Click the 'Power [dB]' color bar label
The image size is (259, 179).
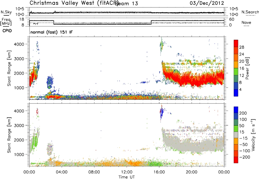click(247, 68)
